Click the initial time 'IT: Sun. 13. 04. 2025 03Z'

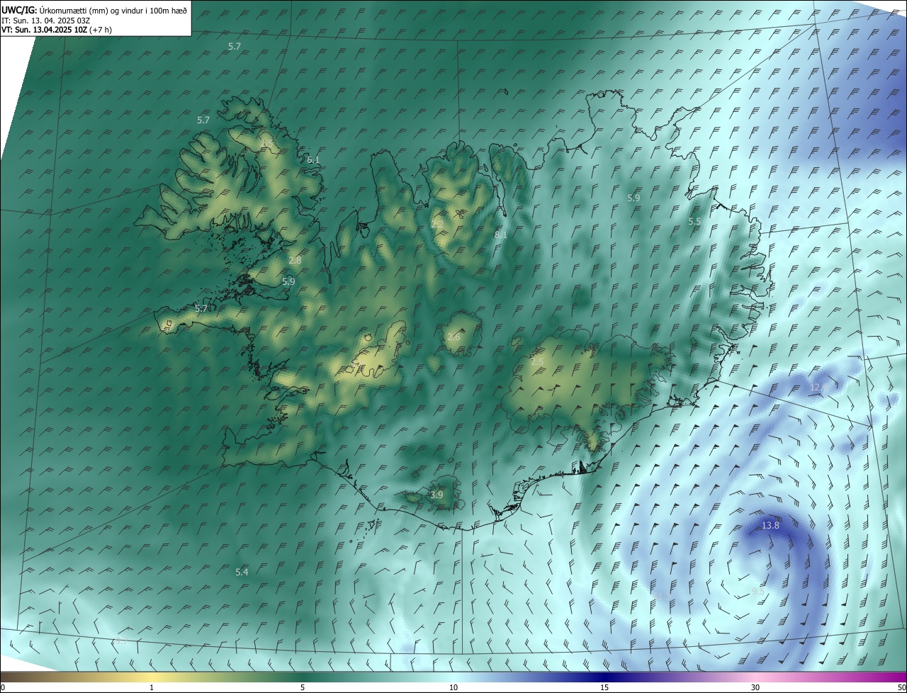pos(45,21)
